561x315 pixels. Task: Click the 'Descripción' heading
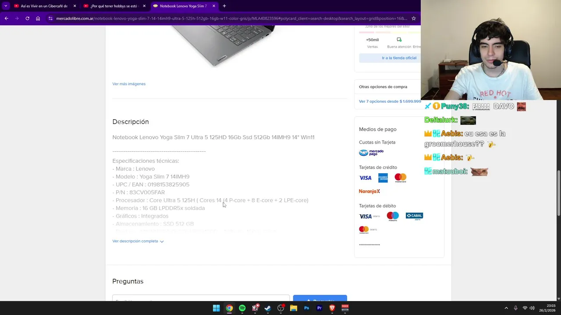click(x=131, y=122)
